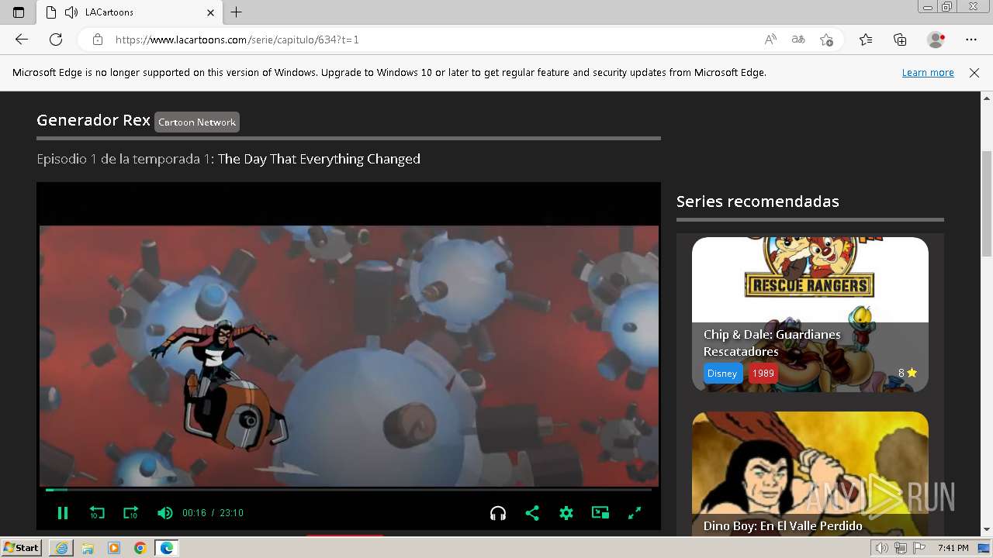Dismiss the Edge support notification

tap(974, 73)
